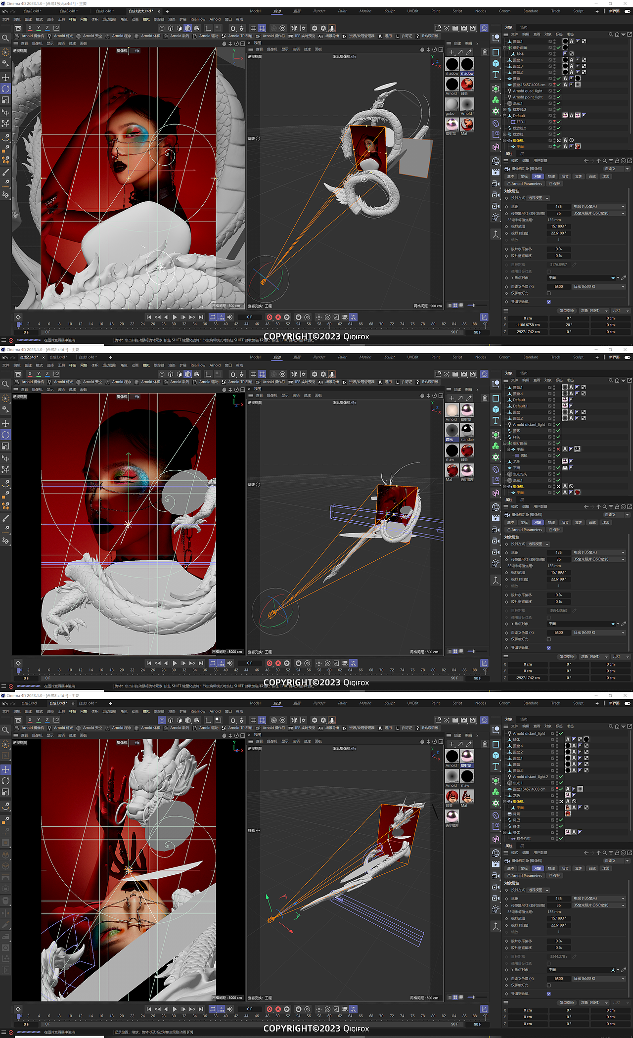Click the Z axis lock icon in middle window
633x1038 pixels.
pyautogui.click(x=47, y=374)
